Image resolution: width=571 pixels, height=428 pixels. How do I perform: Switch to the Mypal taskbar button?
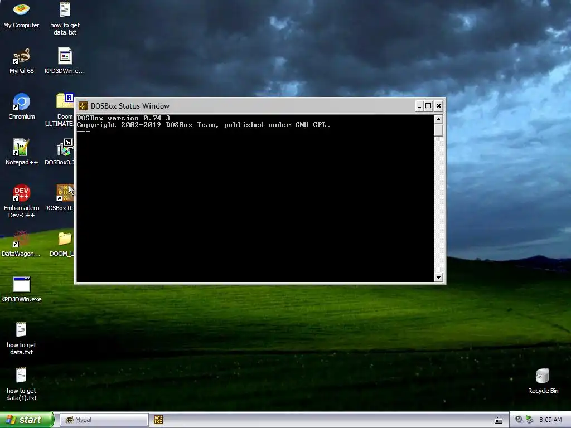pyautogui.click(x=104, y=420)
